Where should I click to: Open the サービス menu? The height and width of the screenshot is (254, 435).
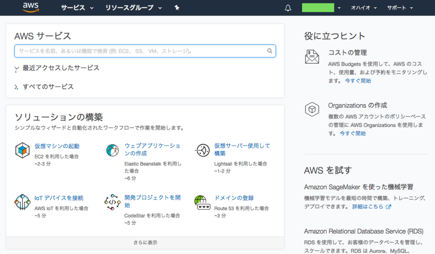coord(77,8)
